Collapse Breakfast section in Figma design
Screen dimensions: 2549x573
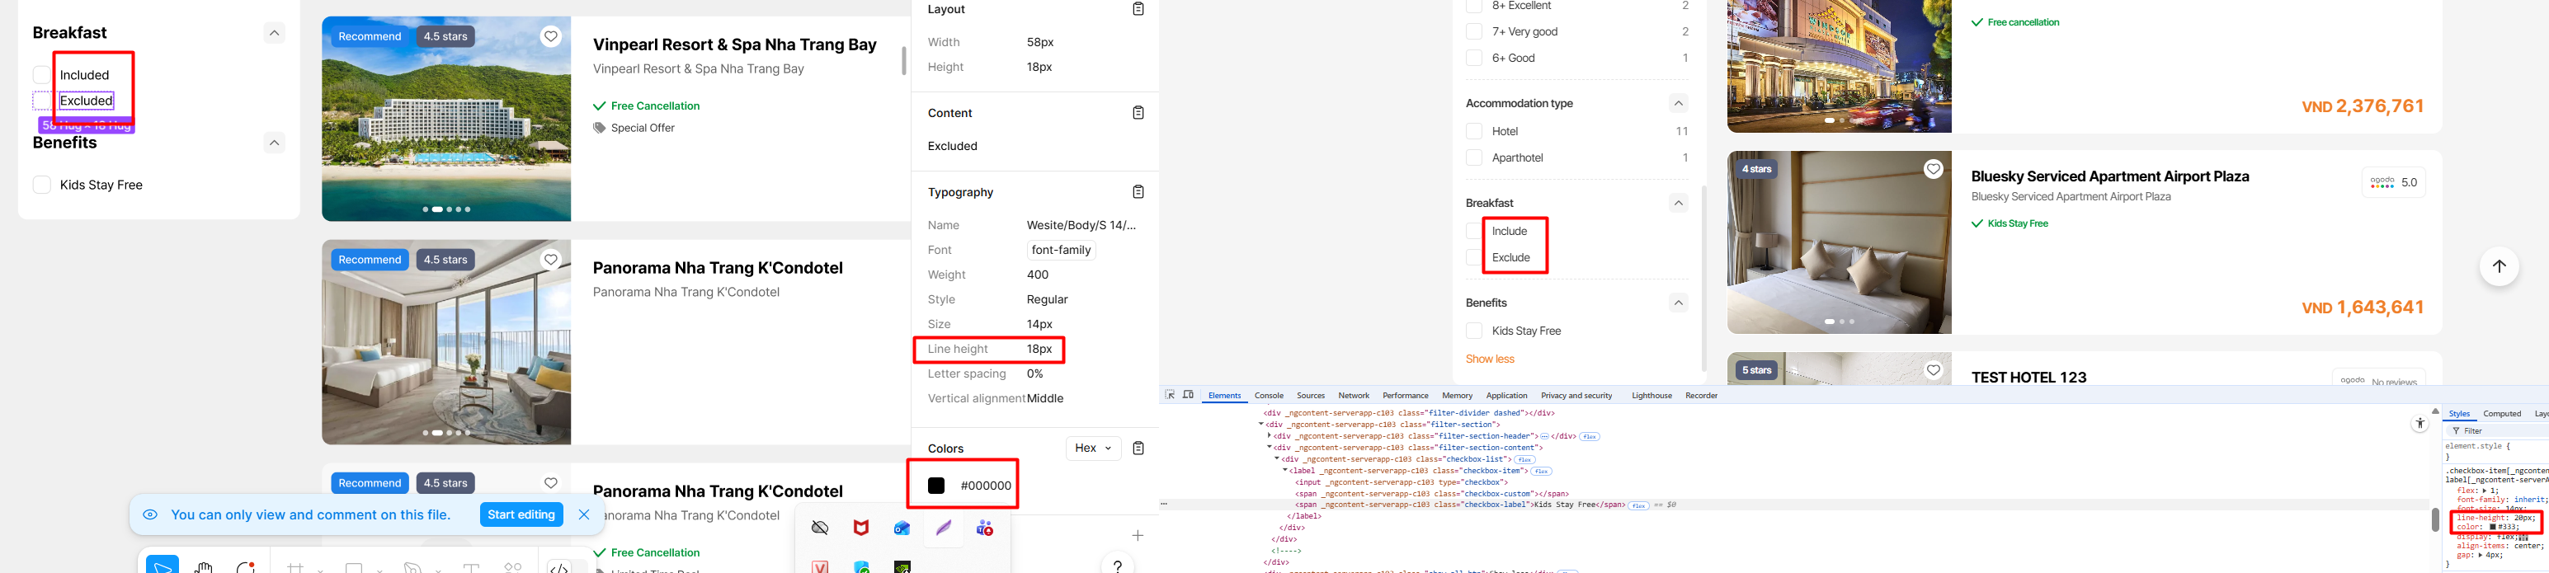point(274,34)
